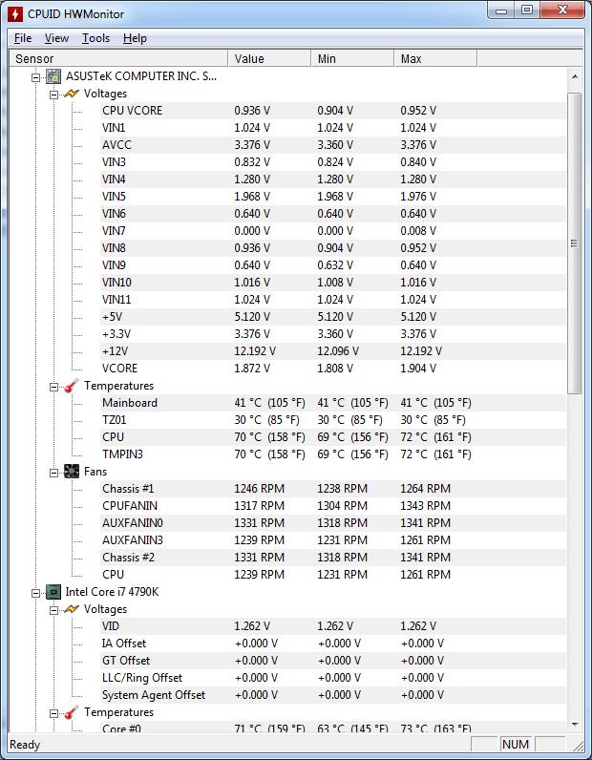Collapse the ASUSTeK COMPUTER INC. node
The image size is (592, 760).
[35, 77]
